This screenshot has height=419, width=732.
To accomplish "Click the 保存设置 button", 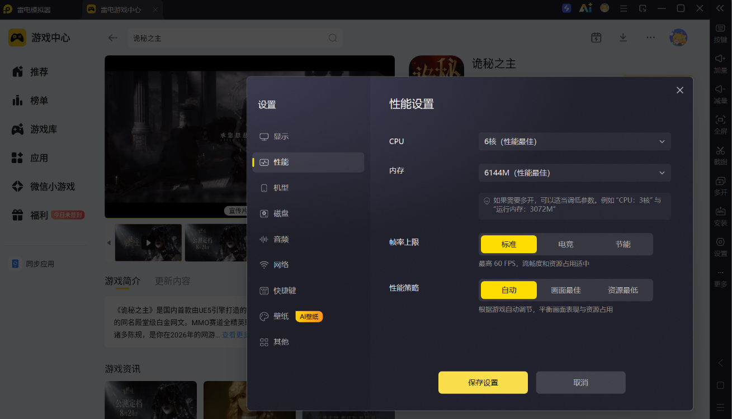I will (483, 383).
